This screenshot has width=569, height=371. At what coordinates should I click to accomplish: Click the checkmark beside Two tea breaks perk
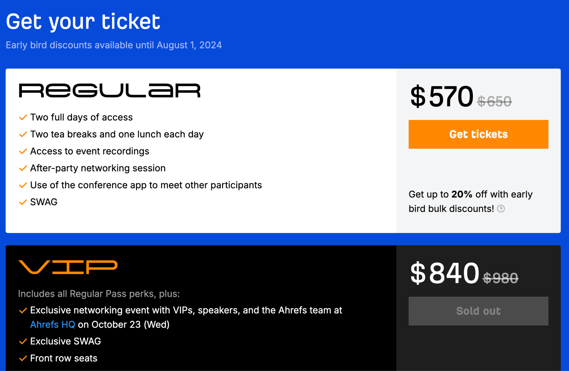click(23, 134)
